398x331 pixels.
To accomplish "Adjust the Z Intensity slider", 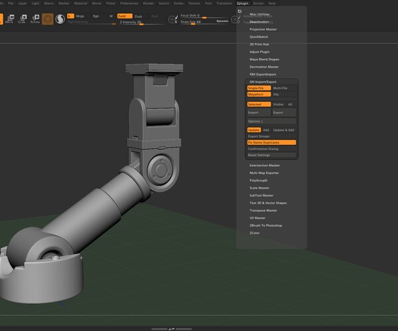I will [x=141, y=23].
